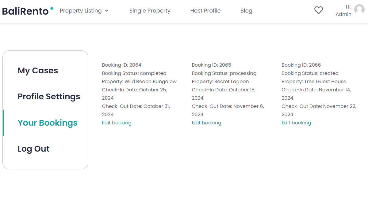Click Booking ID 2065 text
Screen dimensions: 368x206
[x=211, y=65]
